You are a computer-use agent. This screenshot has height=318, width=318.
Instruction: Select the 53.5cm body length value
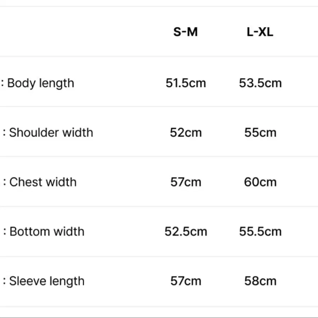pyautogui.click(x=260, y=83)
